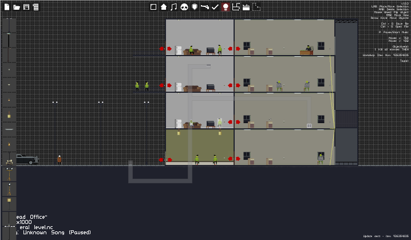
Task: Open a level with the folder icon
Action: pyautogui.click(x=17, y=7)
